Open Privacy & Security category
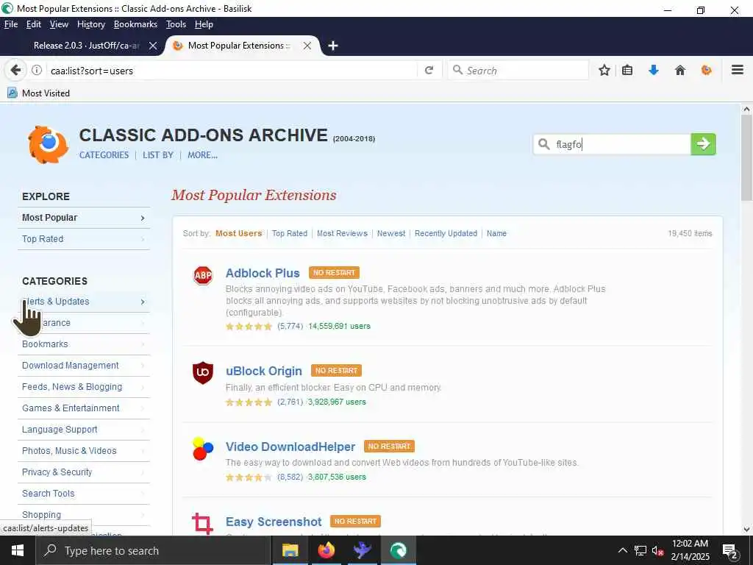Image resolution: width=753 pixels, height=565 pixels. pos(84,472)
